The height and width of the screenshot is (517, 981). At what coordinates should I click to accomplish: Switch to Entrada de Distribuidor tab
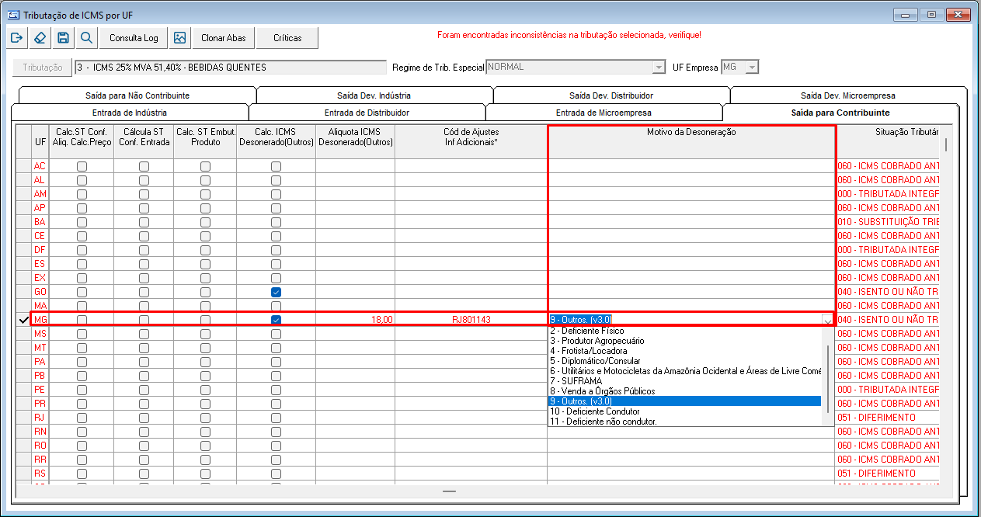click(x=367, y=113)
